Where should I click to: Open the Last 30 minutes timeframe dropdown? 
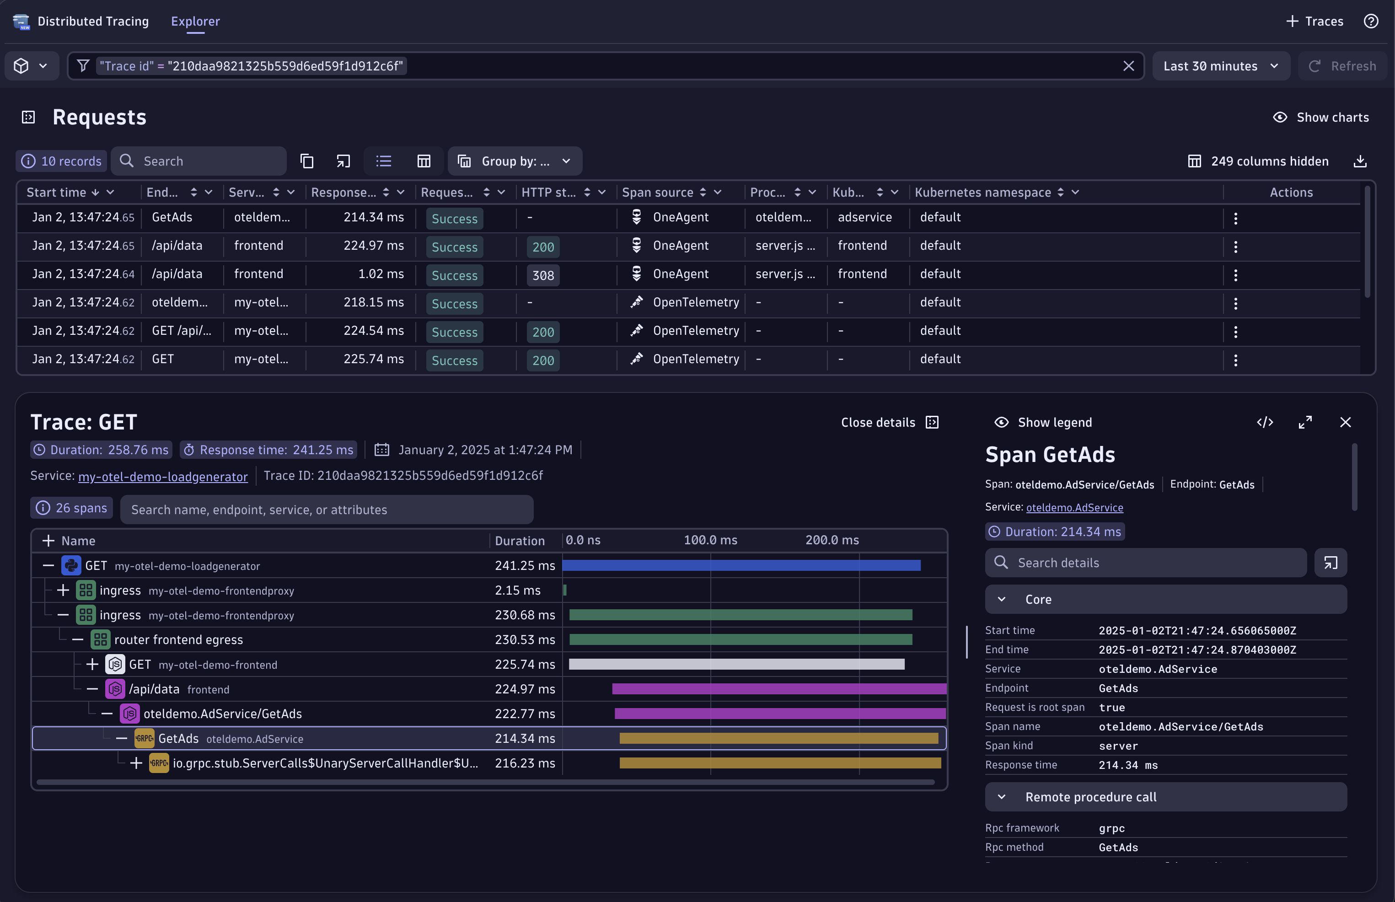[x=1220, y=65]
